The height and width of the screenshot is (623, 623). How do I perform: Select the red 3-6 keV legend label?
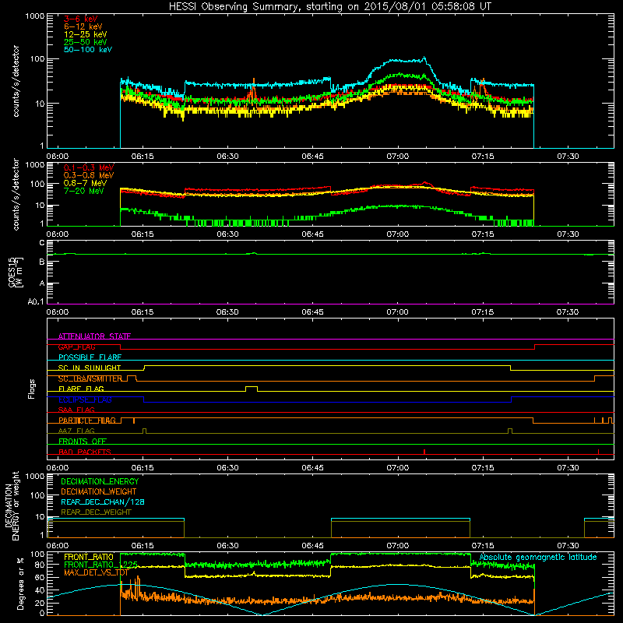81,19
